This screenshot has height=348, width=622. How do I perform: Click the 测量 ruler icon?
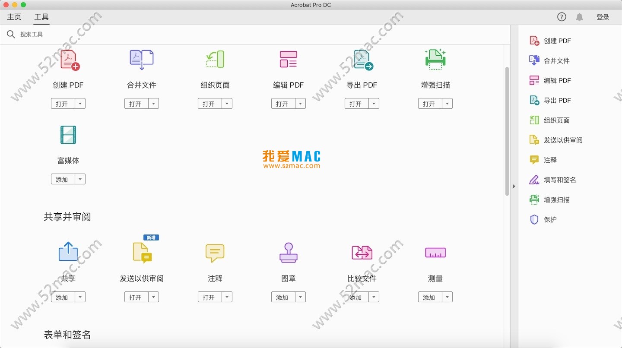(x=435, y=253)
